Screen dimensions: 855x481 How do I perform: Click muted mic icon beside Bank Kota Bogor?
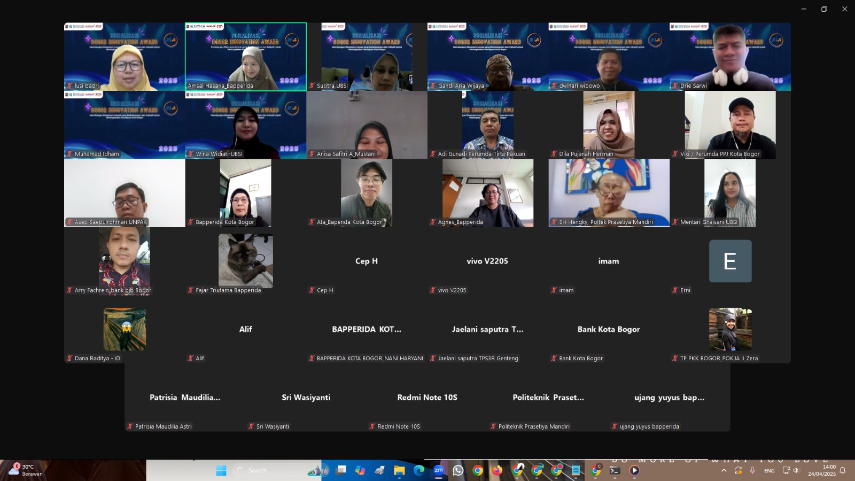[x=554, y=358]
